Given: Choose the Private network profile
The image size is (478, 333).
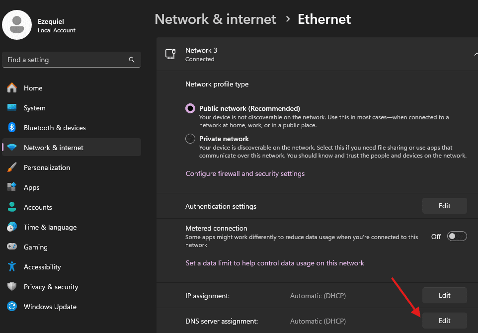Looking at the screenshot, I should [190, 139].
